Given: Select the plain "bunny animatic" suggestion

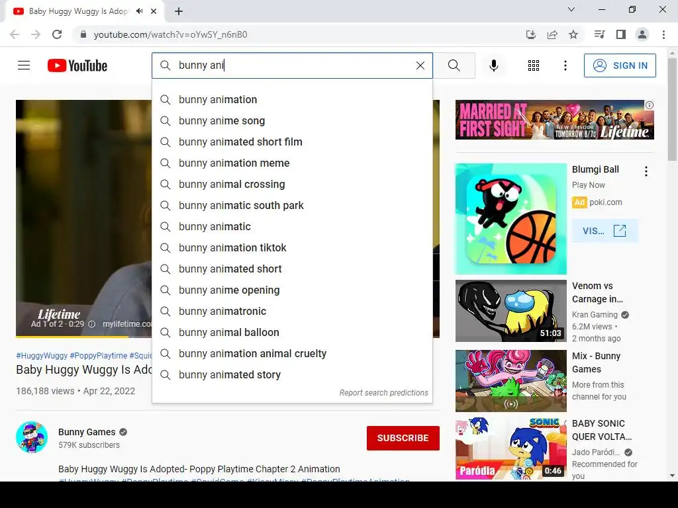Looking at the screenshot, I should (292, 226).
